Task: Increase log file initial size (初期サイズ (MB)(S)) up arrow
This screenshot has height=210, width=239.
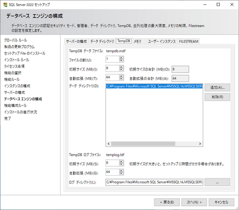Action: point(121,162)
